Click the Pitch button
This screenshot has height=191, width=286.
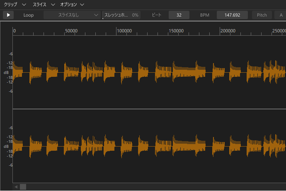pos(262,15)
